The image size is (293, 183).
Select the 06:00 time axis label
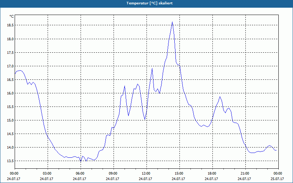[x=80, y=173]
